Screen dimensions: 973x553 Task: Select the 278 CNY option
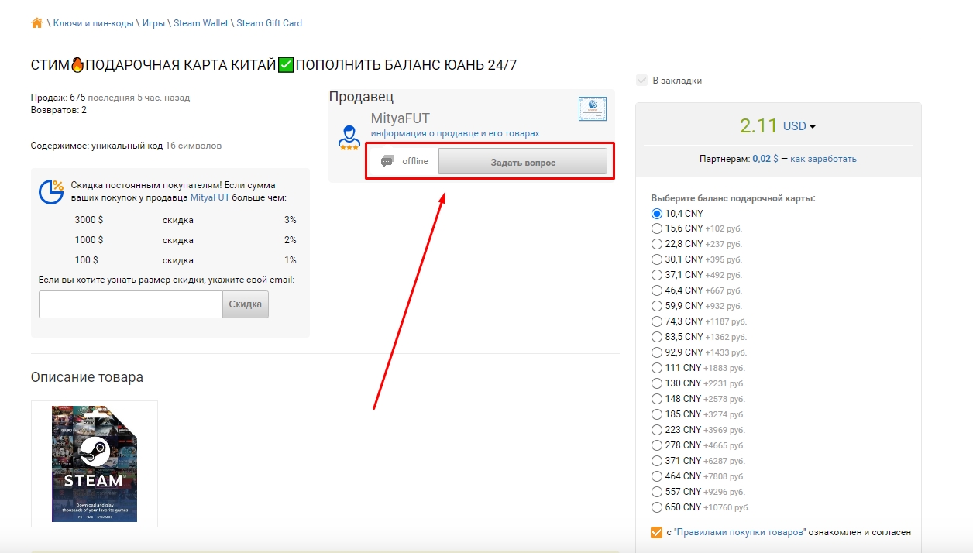[657, 445]
